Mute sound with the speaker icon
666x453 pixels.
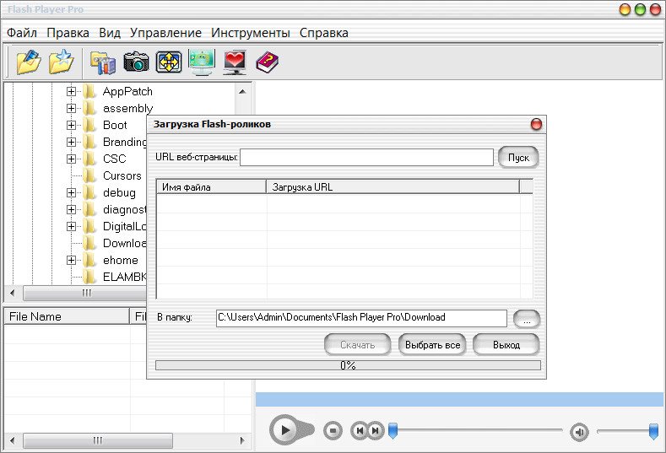coord(579,432)
